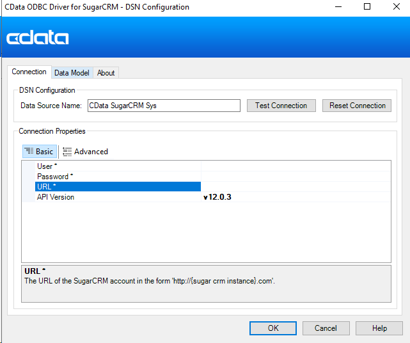The height and width of the screenshot is (343, 410).
Task: Close the DSN Configuration window
Action: [397, 7]
